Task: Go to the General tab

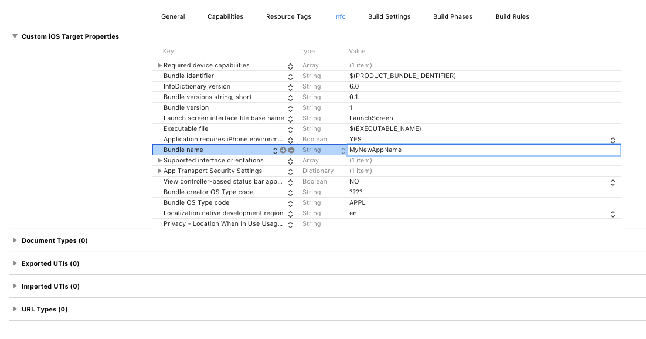Action: pyautogui.click(x=173, y=16)
